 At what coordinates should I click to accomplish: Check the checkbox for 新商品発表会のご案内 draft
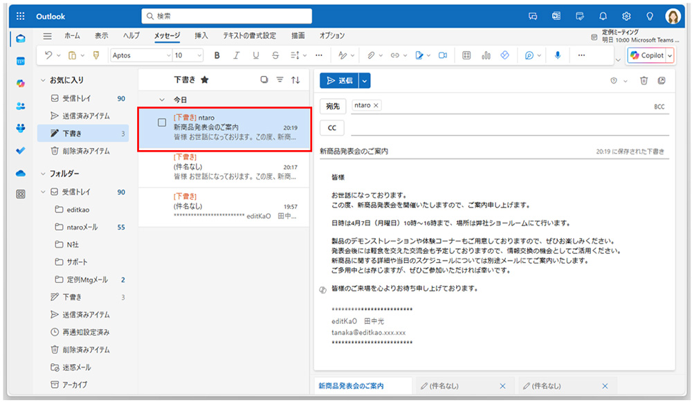pos(162,122)
